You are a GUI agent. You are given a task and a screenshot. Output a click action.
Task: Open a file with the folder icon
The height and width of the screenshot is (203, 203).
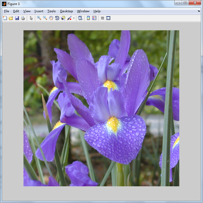click(11, 18)
